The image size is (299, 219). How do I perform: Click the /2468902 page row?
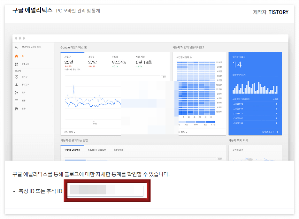coord(255,118)
